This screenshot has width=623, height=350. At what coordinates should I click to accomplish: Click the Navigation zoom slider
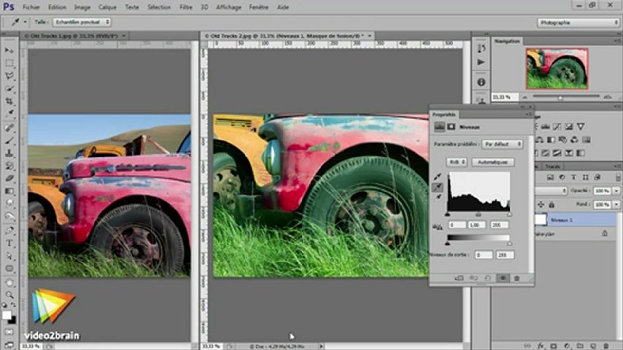click(560, 97)
